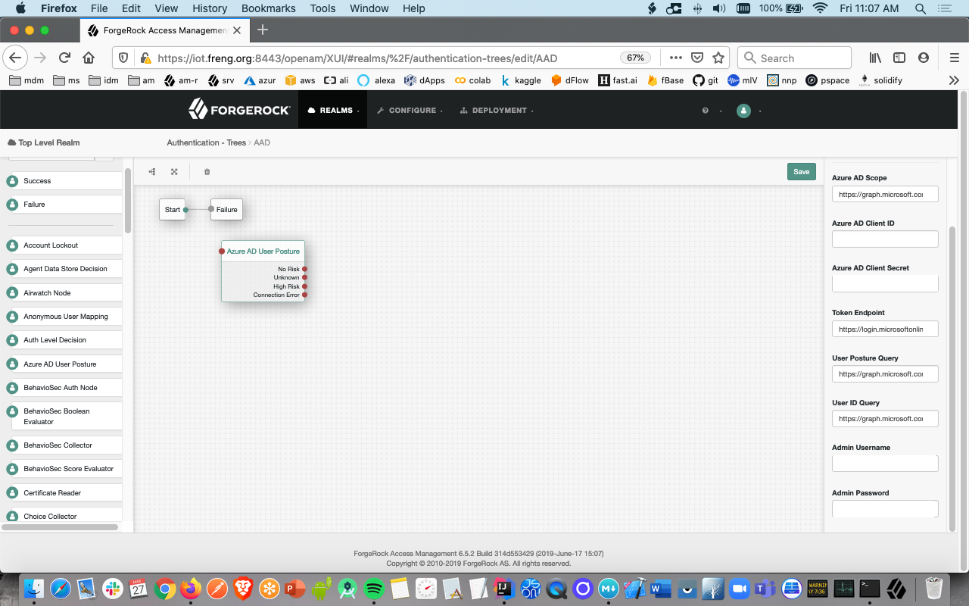969x606 pixels.
Task: Click the Certificate Reader palette item
Action: [x=64, y=493]
